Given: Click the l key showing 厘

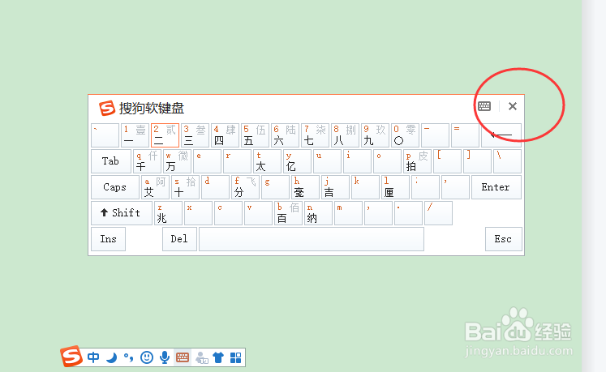Looking at the screenshot, I should click(395, 187).
